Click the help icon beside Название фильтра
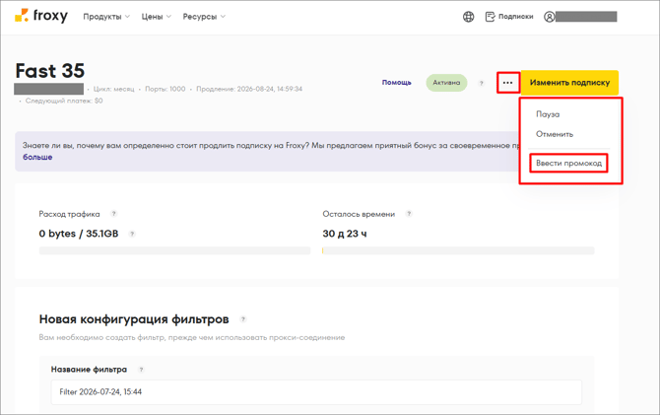This screenshot has width=660, height=415. (141, 370)
